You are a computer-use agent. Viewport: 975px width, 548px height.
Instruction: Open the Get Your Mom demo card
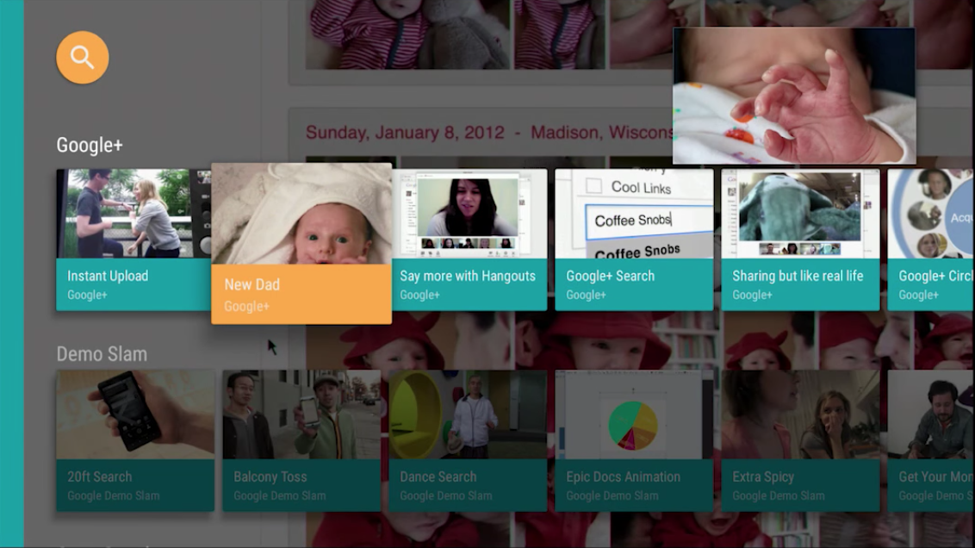tap(931, 440)
